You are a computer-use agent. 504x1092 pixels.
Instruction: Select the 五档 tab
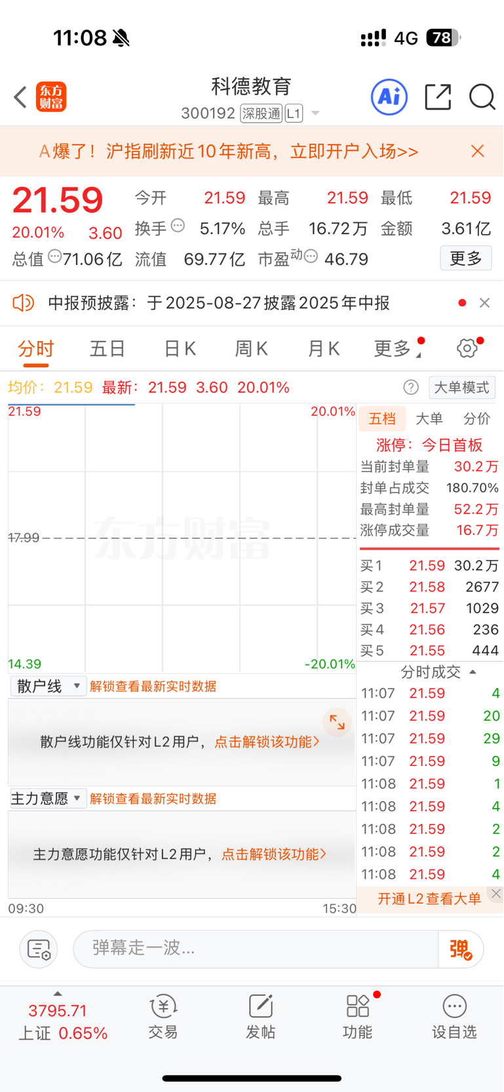point(382,418)
